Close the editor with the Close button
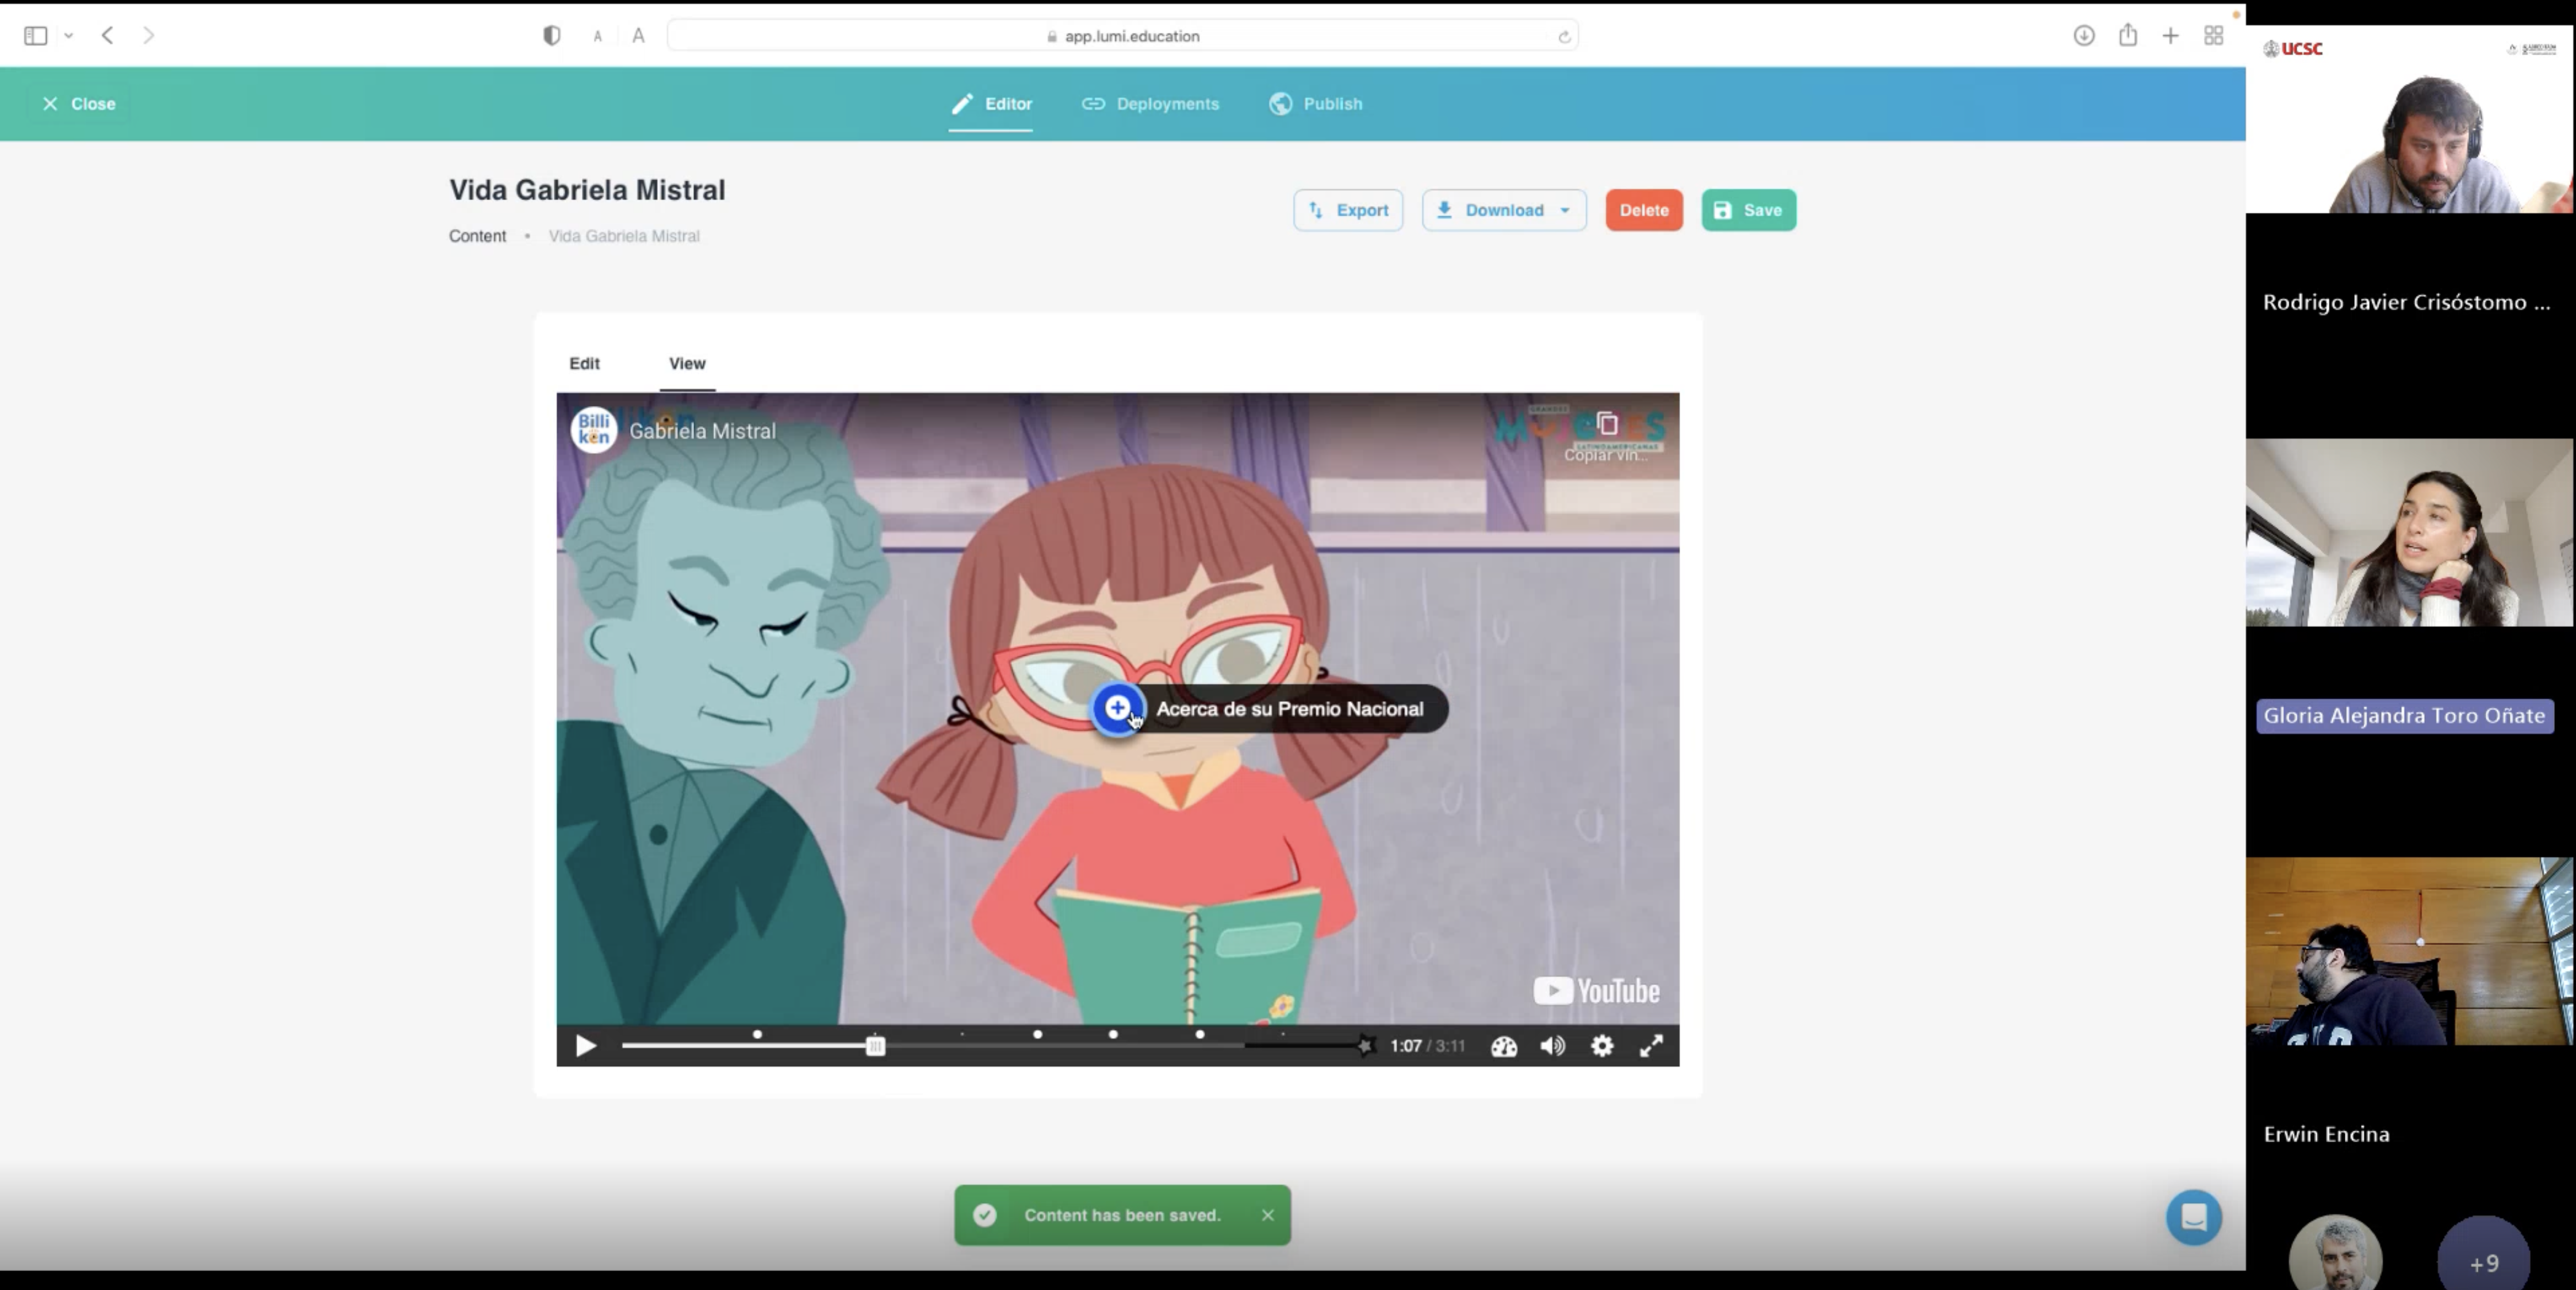2576x1290 pixels. 78,104
